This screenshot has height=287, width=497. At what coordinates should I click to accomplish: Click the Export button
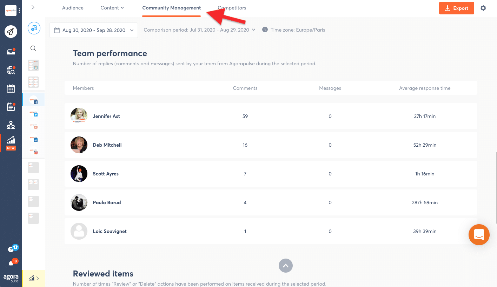point(456,8)
